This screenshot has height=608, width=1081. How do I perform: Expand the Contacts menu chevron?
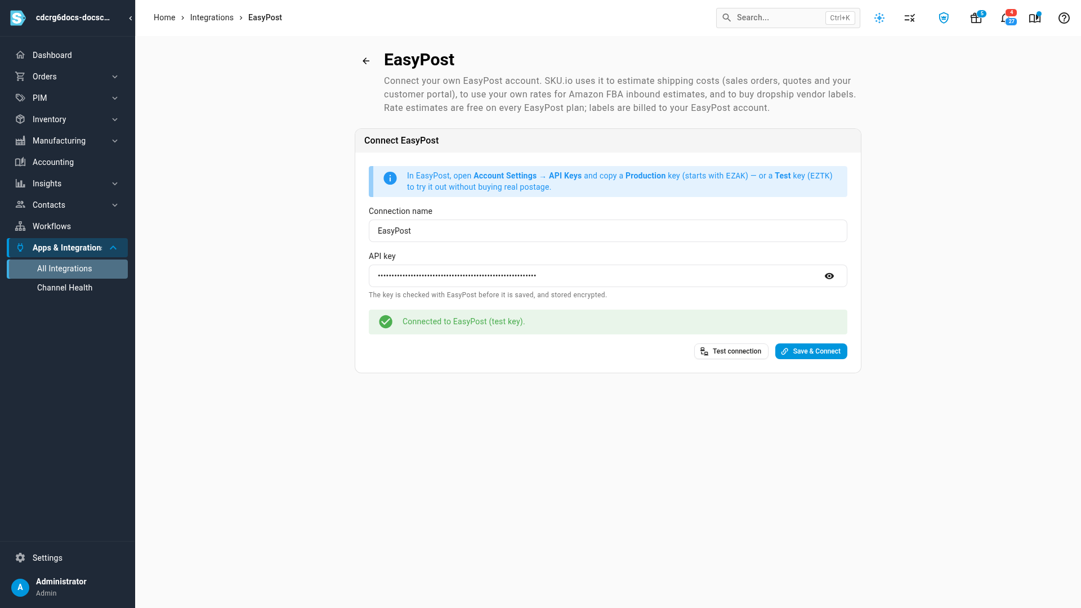click(x=115, y=205)
